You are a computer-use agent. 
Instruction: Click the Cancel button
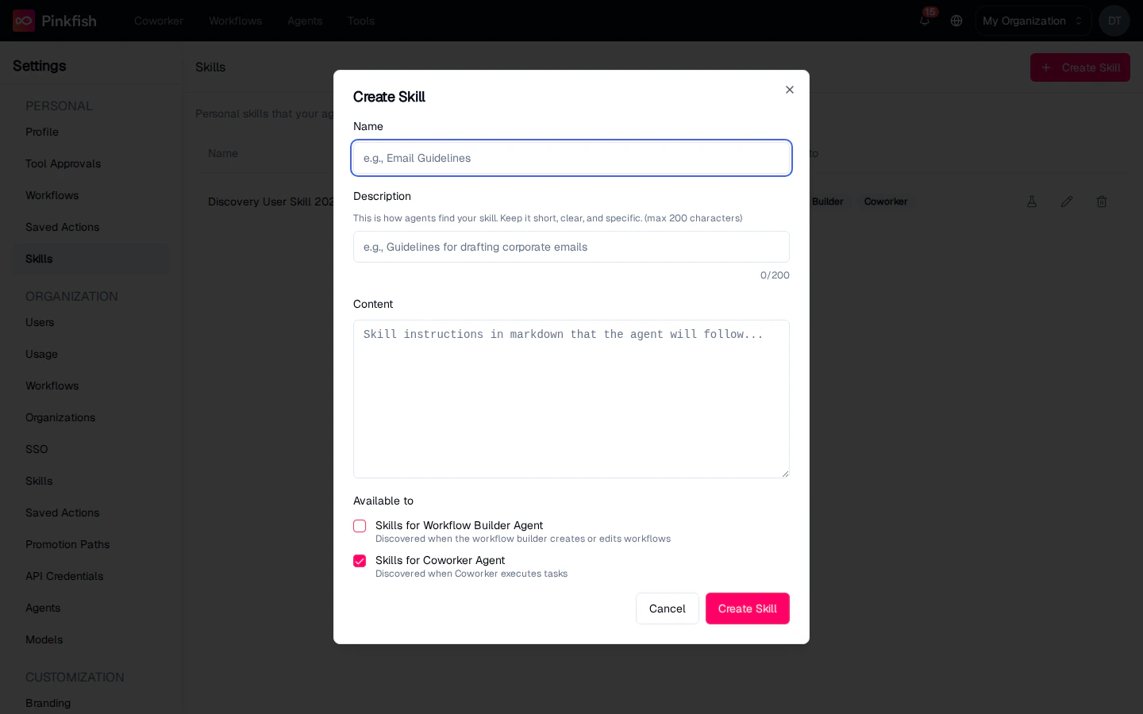(x=667, y=608)
